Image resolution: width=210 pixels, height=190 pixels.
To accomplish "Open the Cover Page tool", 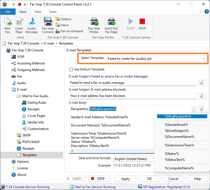I will pyautogui.click(x=19, y=25).
